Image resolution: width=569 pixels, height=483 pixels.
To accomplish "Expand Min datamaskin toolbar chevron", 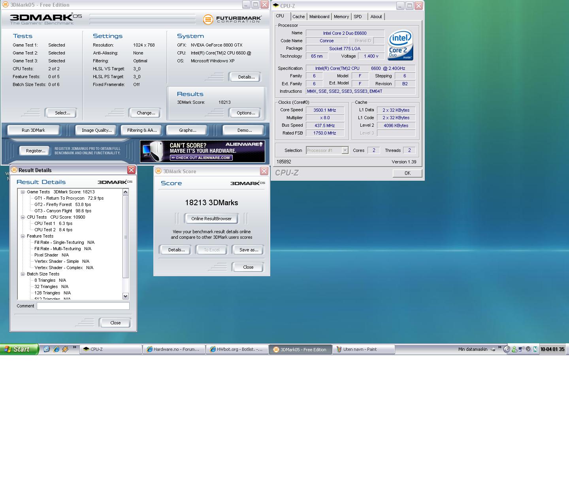I will coord(499,348).
